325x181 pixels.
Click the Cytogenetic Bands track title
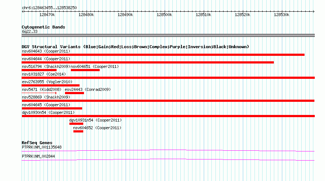(x=43, y=27)
